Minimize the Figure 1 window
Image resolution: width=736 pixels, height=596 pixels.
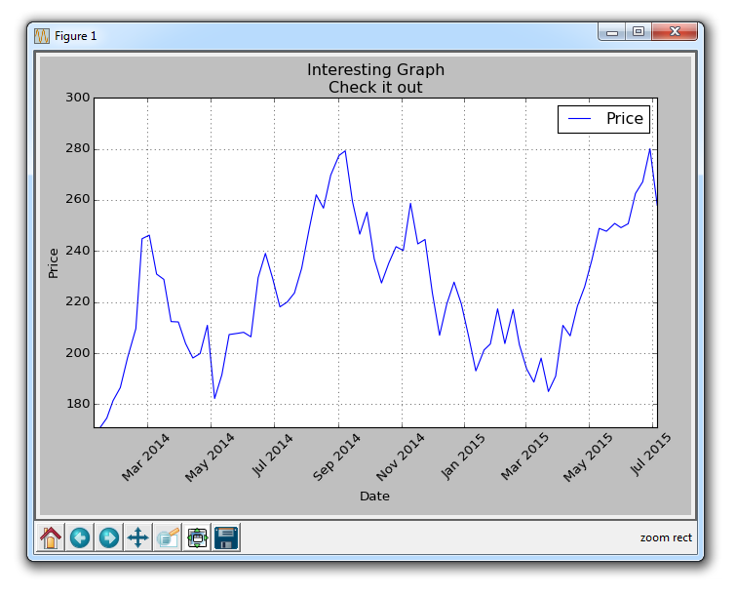pyautogui.click(x=612, y=32)
